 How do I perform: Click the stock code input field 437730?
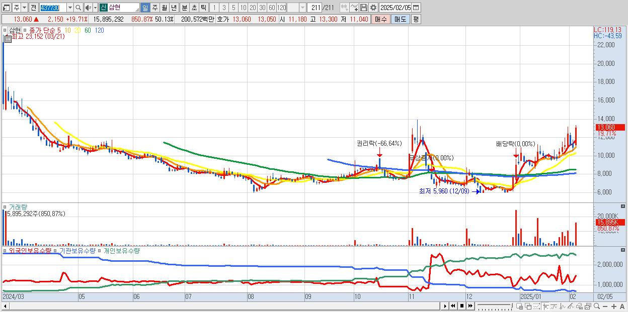click(53, 8)
